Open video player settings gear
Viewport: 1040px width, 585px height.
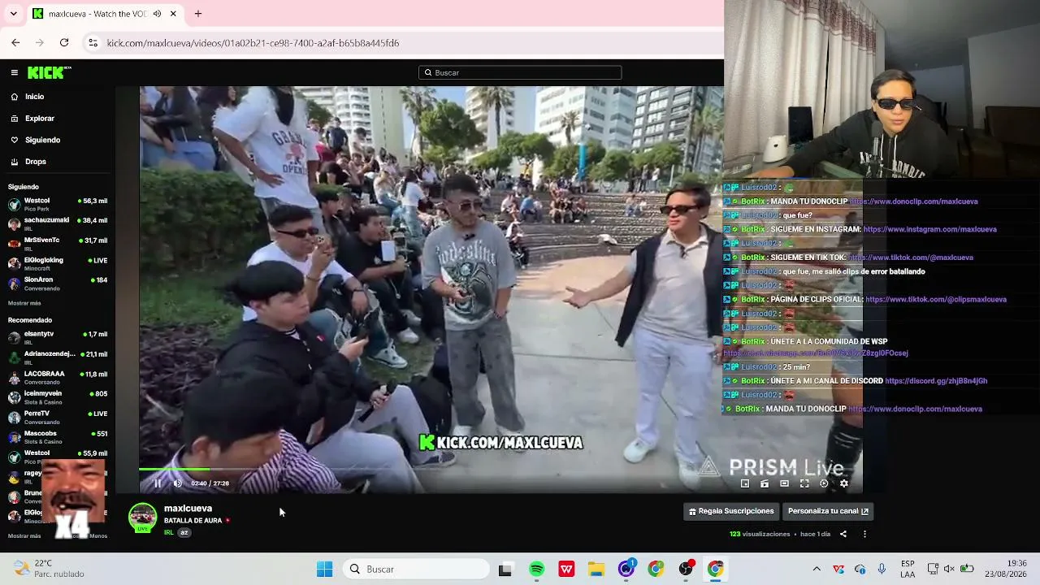(x=843, y=483)
